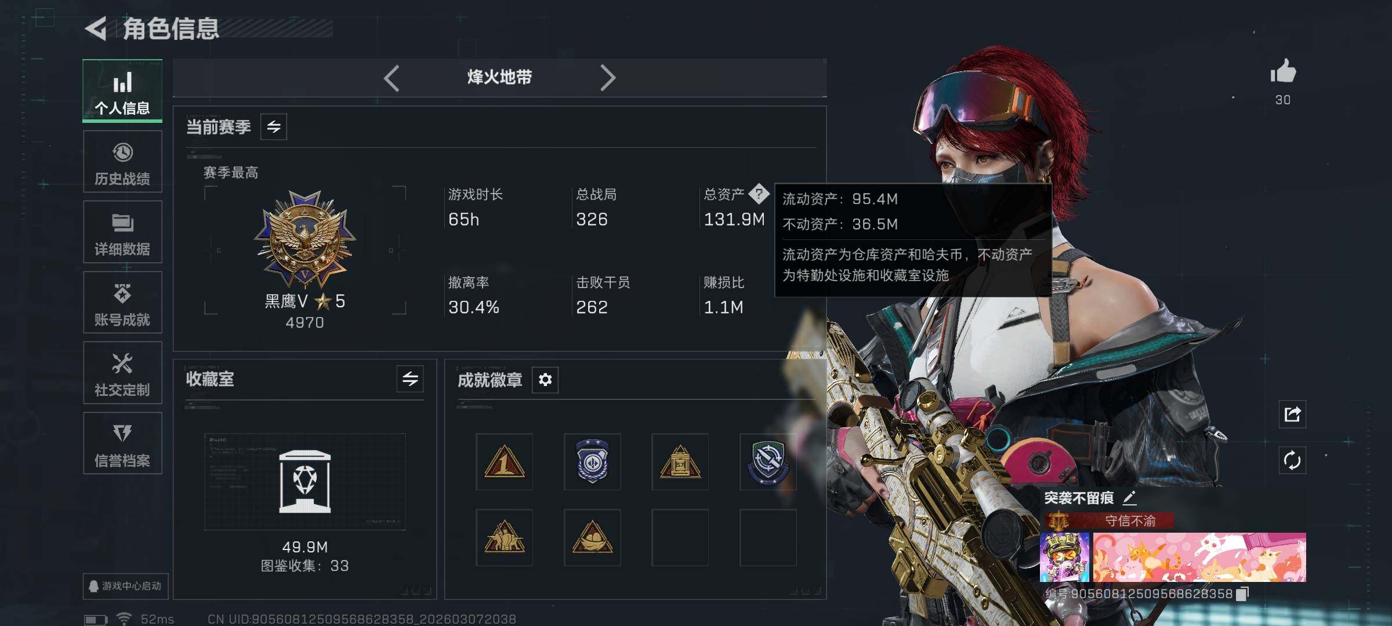Viewport: 1392px width, 626px height.
Task: Click the share icon beside the character
Action: pyautogui.click(x=1292, y=414)
